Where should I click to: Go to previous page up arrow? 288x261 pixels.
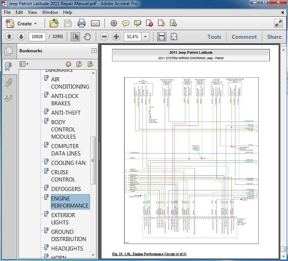(x=9, y=37)
